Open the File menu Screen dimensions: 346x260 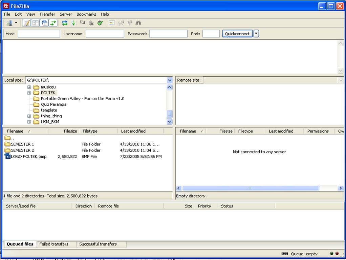tap(7, 14)
